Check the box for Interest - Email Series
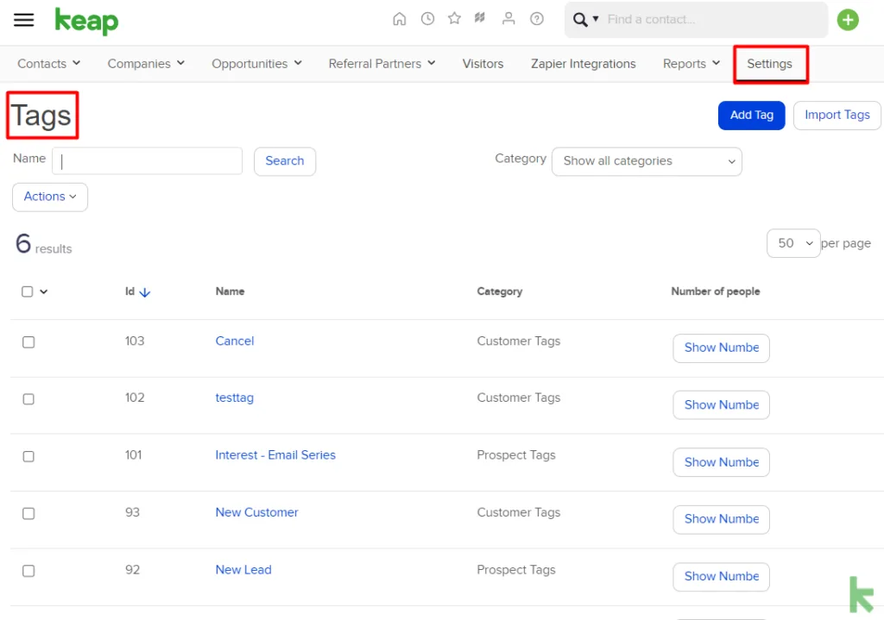884x620 pixels. tap(28, 456)
